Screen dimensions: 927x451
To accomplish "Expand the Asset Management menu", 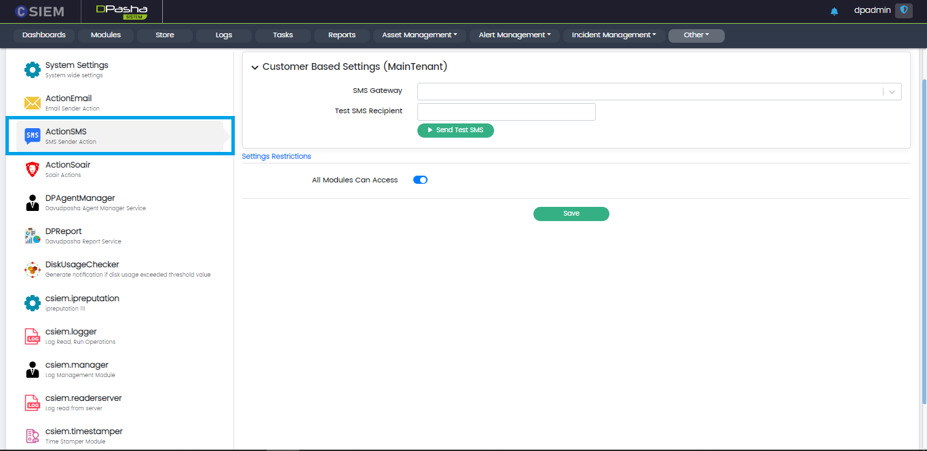I will pyautogui.click(x=419, y=35).
